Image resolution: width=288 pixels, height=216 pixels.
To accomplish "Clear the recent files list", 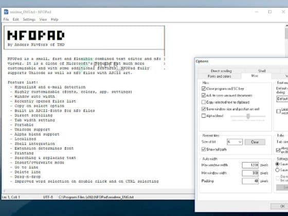I will click(x=255, y=142).
